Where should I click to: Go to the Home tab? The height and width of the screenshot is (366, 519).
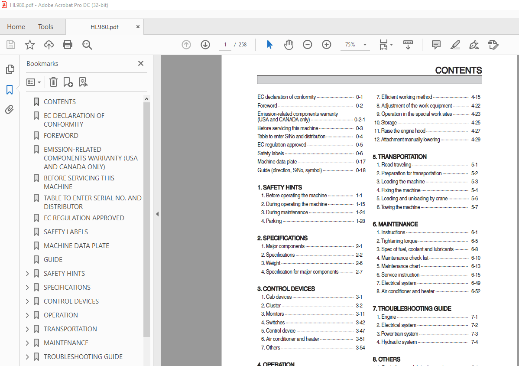point(16,27)
